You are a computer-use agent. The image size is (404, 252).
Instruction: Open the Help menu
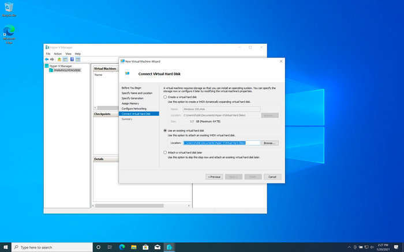(x=78, y=54)
